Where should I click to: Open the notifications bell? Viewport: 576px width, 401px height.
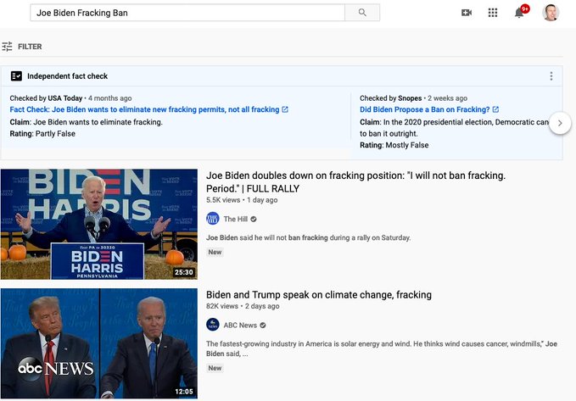pos(519,13)
